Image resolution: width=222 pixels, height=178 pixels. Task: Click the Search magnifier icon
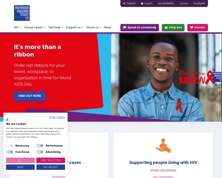click(124, 3)
